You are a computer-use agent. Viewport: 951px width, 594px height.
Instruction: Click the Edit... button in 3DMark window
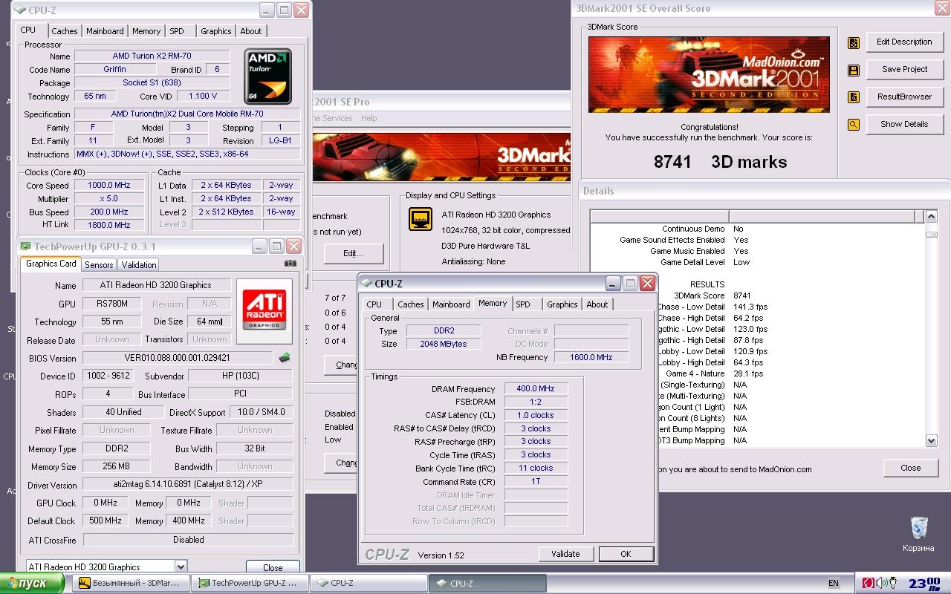353,253
